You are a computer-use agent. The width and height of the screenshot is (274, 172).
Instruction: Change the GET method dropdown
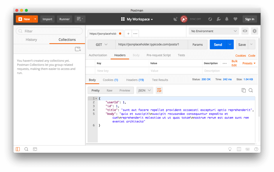coord(102,45)
